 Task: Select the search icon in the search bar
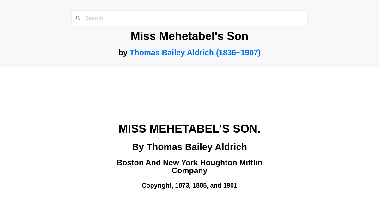click(x=78, y=18)
